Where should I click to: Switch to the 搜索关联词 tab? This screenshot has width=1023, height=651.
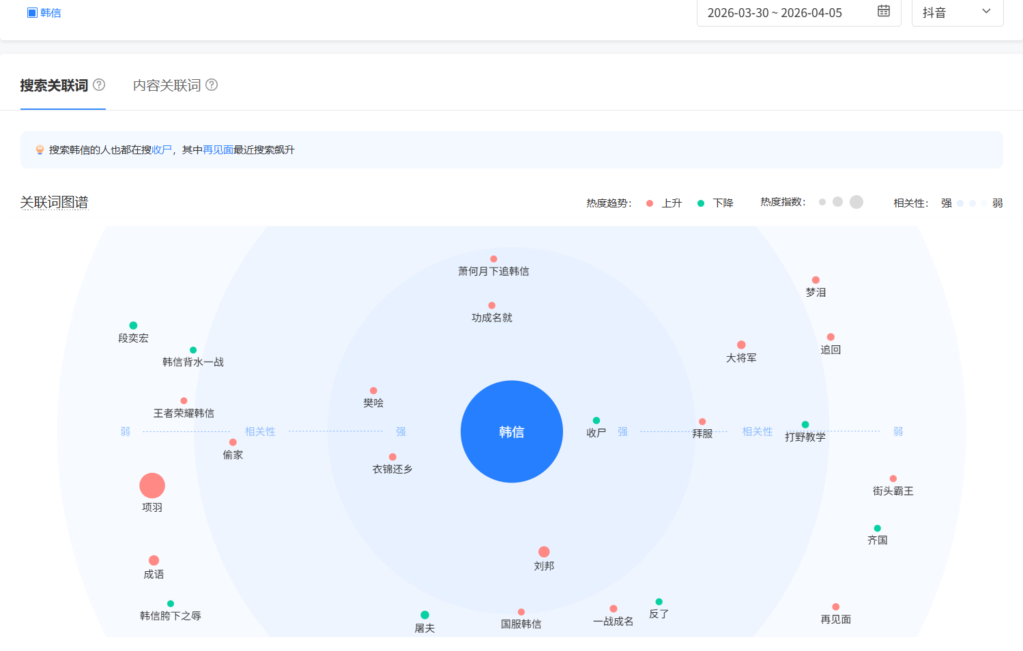click(54, 85)
